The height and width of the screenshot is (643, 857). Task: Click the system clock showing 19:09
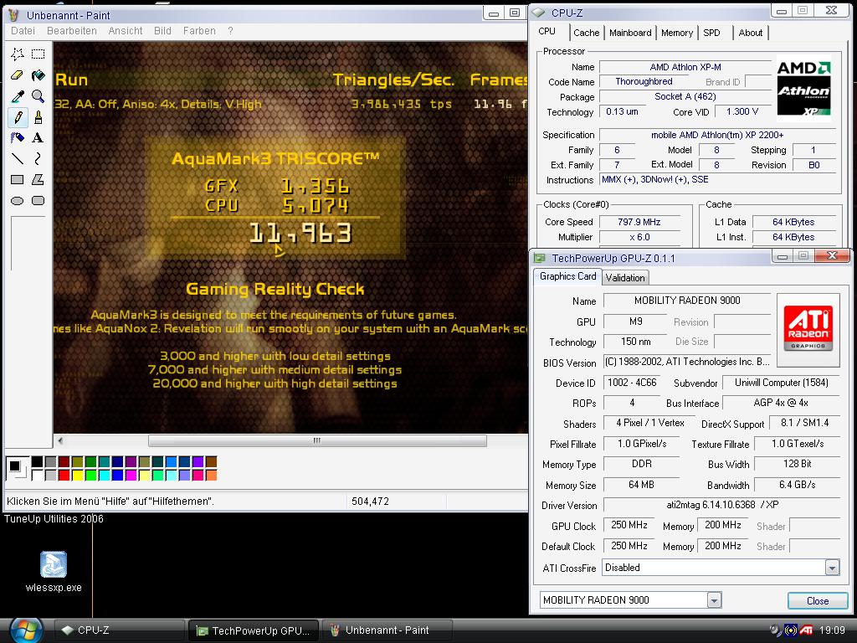click(x=832, y=630)
